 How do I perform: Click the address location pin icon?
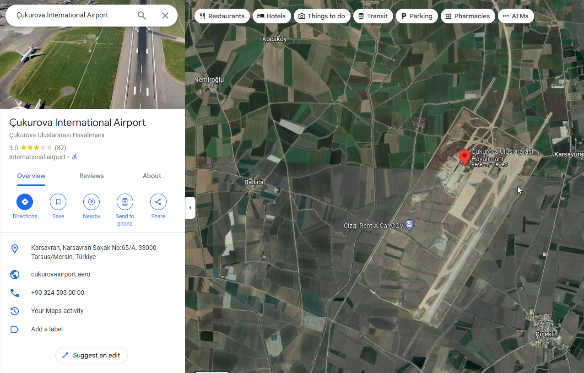click(15, 249)
